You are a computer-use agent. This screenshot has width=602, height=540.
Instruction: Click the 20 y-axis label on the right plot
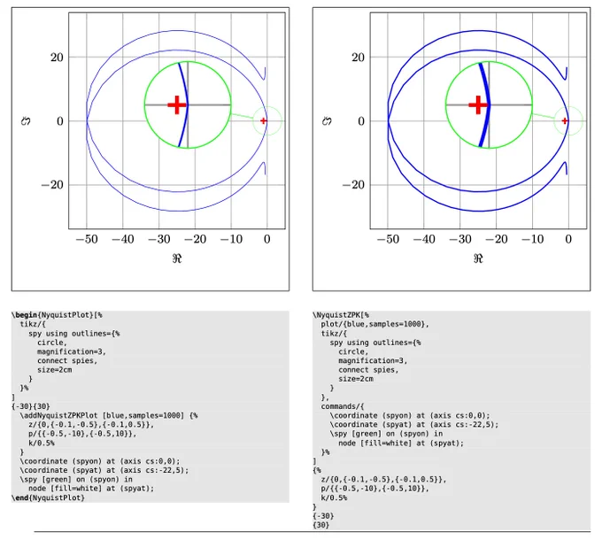tap(359, 58)
